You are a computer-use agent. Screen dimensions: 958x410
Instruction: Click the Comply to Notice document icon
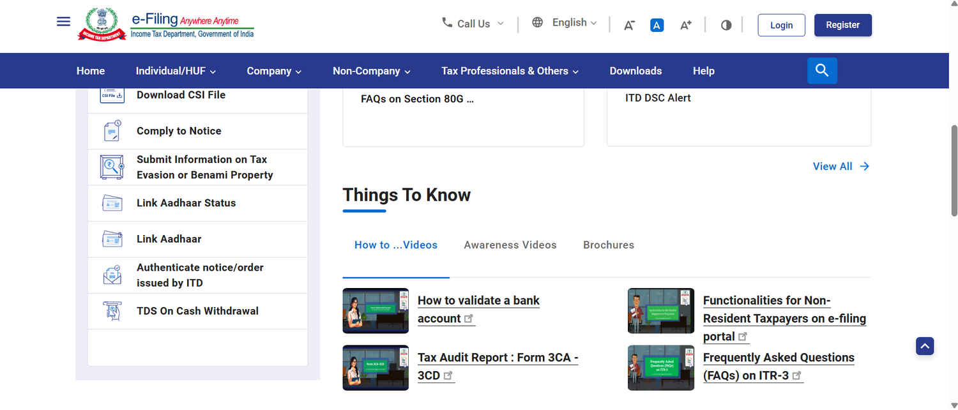point(112,131)
